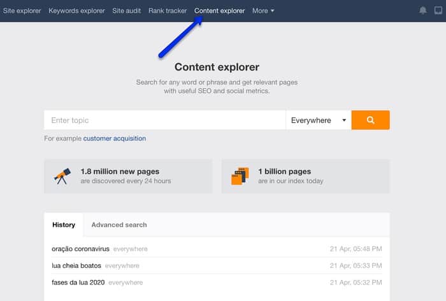
Task: Focus the Enter topic search field
Action: 164,120
